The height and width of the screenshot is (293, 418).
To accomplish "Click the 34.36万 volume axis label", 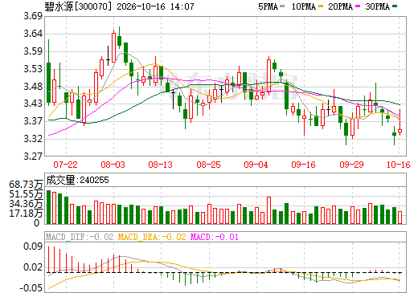I will [26, 204].
